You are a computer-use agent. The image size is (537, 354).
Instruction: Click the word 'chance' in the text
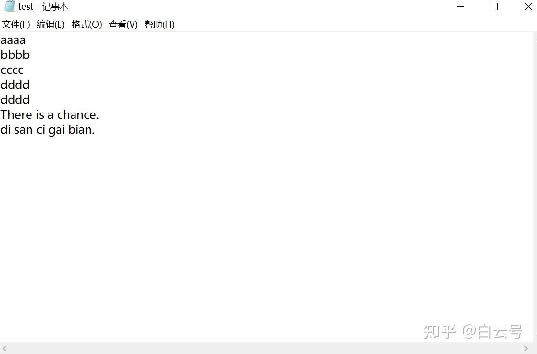pyautogui.click(x=76, y=114)
